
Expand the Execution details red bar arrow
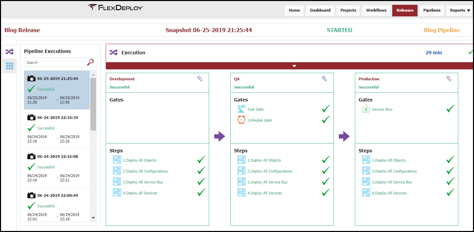tap(294, 66)
